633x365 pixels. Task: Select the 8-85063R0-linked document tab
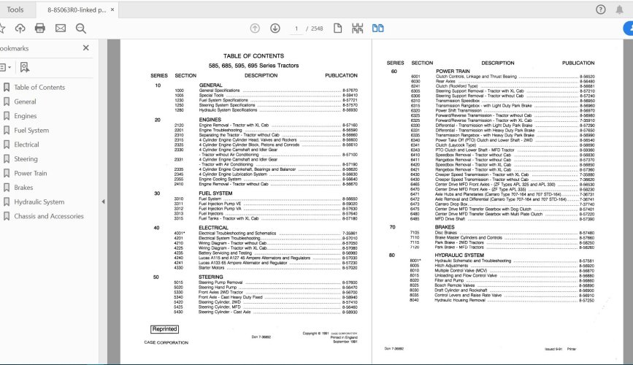tap(77, 10)
